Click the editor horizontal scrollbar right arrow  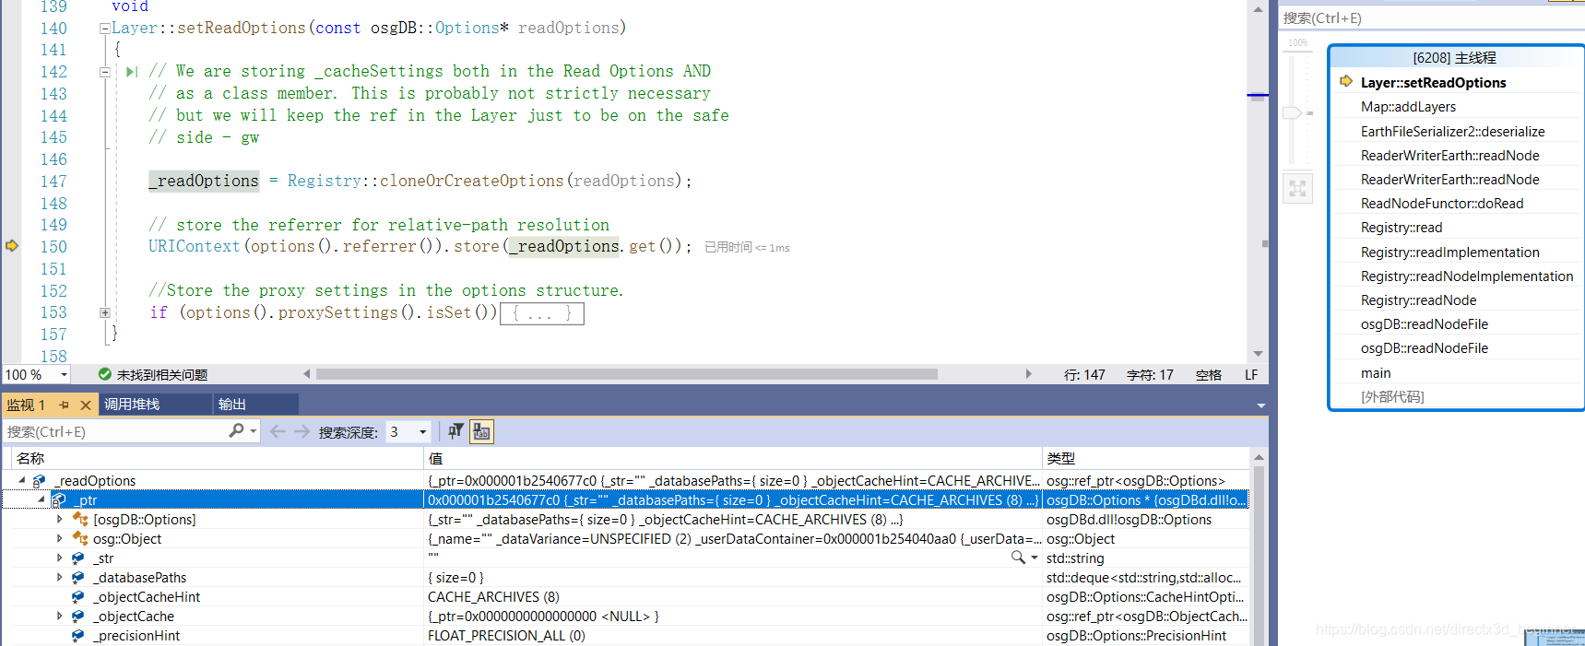pos(1029,374)
